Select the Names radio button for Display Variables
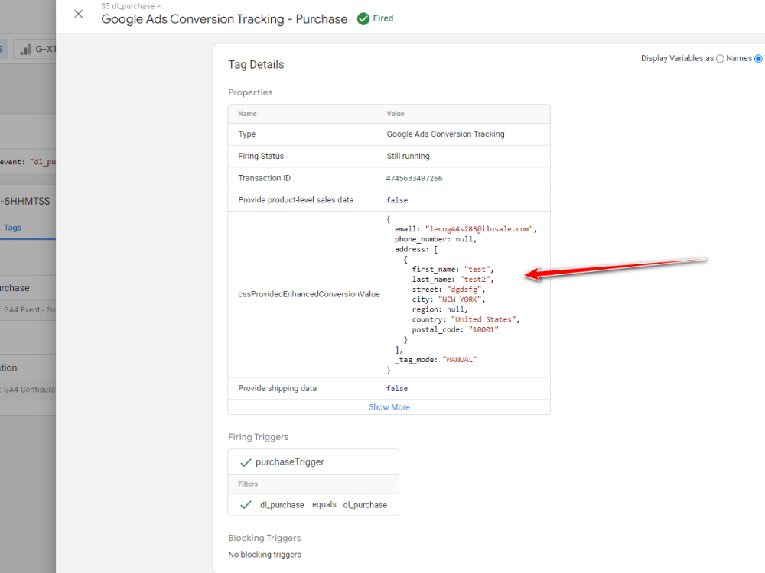 720,58
